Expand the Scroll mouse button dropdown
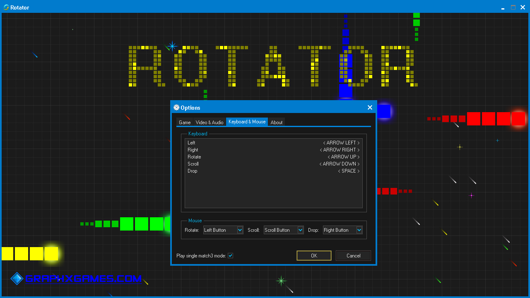 [x=300, y=230]
